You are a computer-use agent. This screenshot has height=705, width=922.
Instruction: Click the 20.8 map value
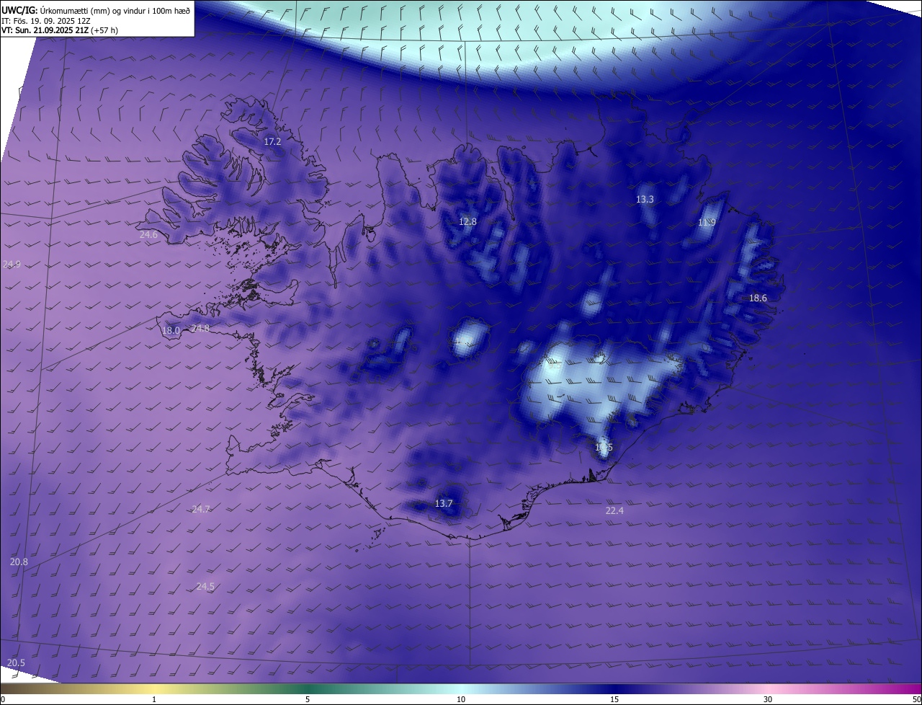19,562
